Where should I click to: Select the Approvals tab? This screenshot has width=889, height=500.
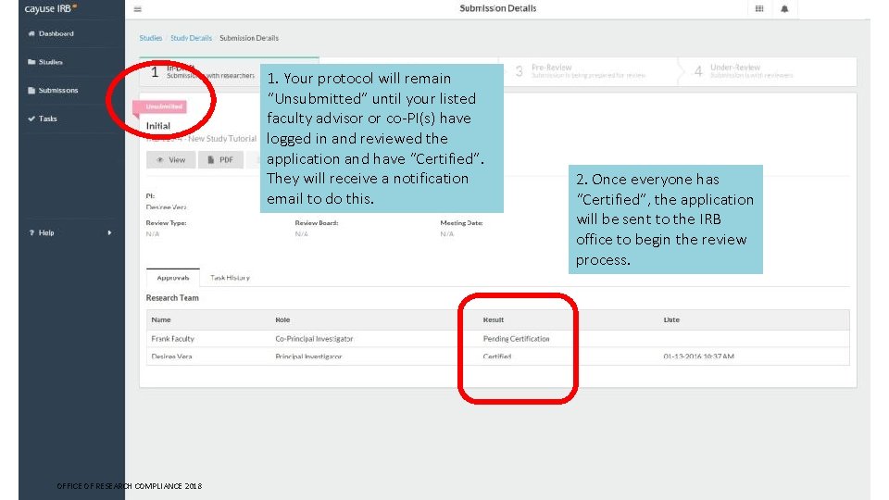coord(173,278)
